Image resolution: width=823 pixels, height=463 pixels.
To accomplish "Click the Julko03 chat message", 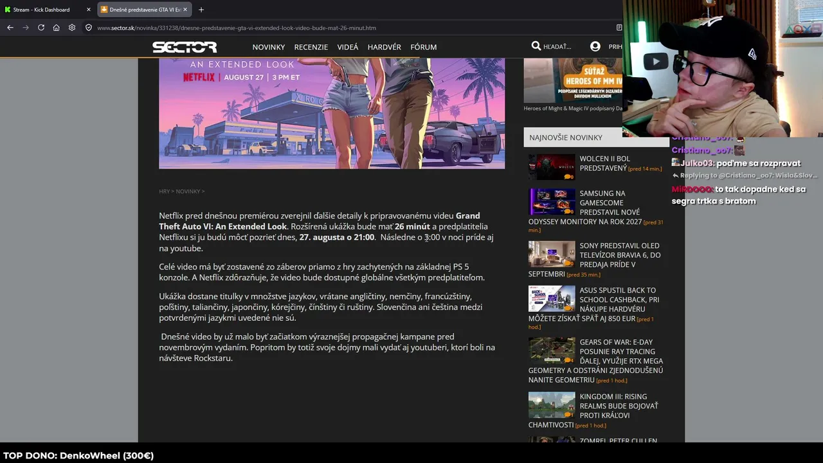I will (x=736, y=163).
